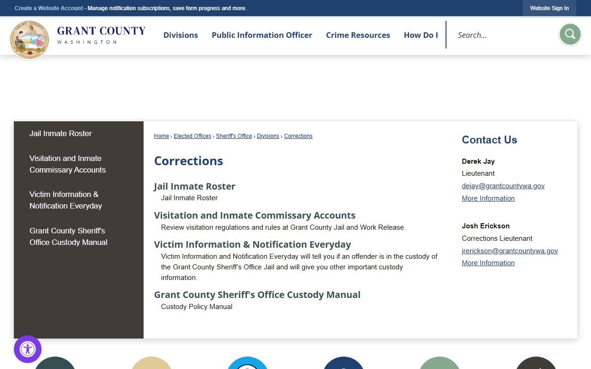The width and height of the screenshot is (591, 369).
Task: Click the Corrections page title
Action: (188, 161)
